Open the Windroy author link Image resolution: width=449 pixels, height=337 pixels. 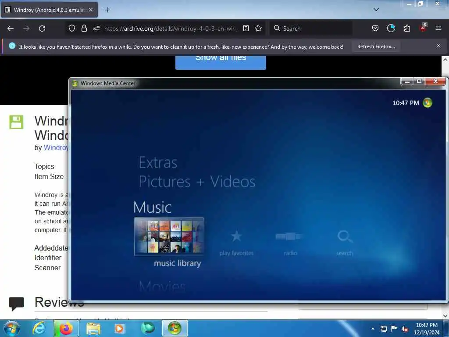(x=56, y=147)
